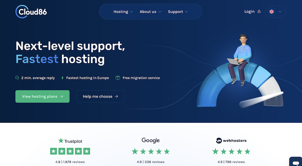Click the box icon for free migration
The width and height of the screenshot is (302, 166).
(118, 78)
